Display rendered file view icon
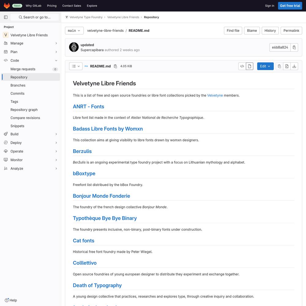The image size is (306, 306). pos(249,66)
